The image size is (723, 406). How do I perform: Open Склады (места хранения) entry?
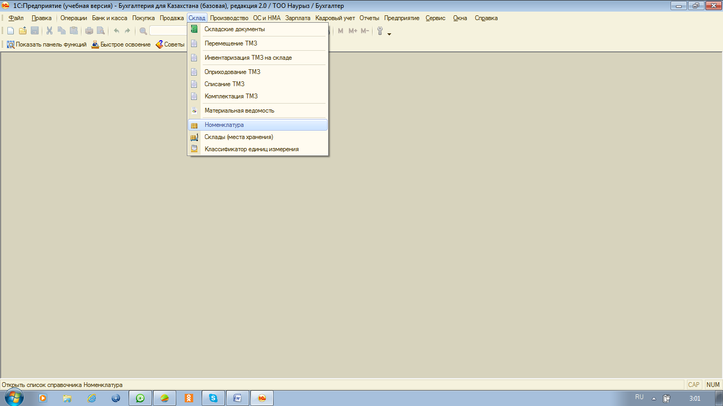[258, 137]
